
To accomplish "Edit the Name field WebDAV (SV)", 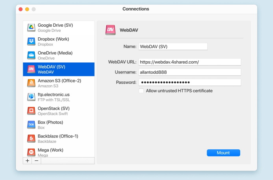I will click(173, 46).
